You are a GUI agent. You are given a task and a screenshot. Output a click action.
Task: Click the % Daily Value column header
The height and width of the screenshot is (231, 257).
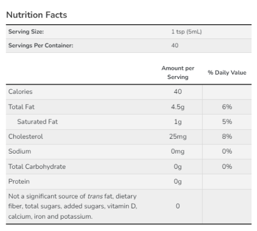(227, 72)
